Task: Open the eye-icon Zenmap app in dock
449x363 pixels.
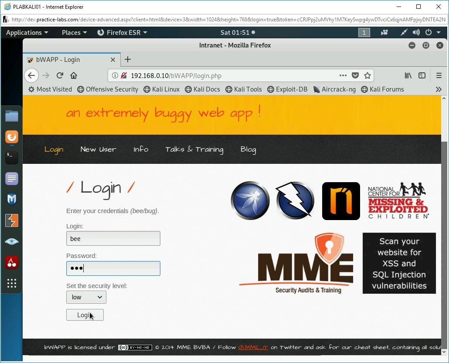Action: tap(11, 241)
